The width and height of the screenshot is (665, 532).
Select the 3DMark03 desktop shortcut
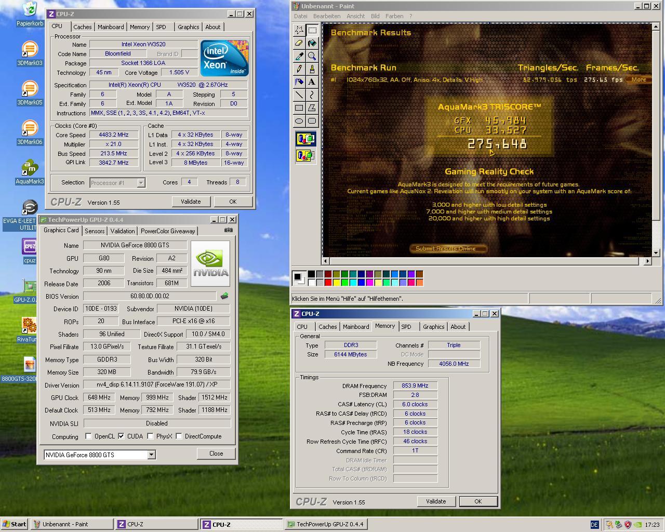pos(30,54)
